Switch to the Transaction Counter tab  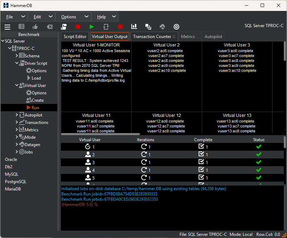[x=154, y=37]
